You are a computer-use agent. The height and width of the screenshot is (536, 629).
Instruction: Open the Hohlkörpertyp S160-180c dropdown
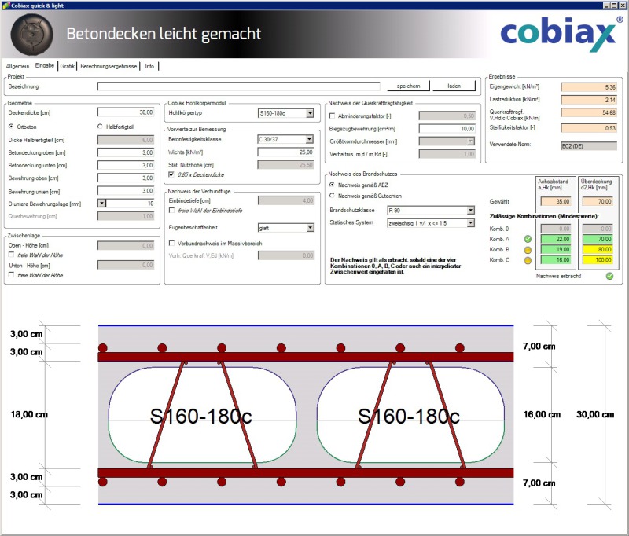(x=310, y=113)
